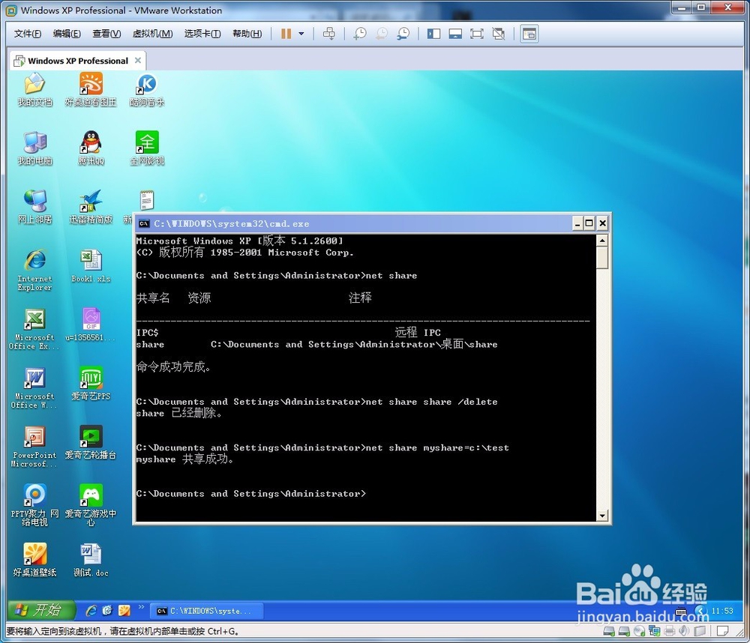Select 我的电脑 desktop icon

tap(34, 148)
